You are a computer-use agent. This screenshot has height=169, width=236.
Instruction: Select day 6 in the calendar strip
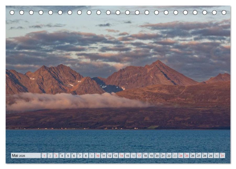tap(74, 155)
